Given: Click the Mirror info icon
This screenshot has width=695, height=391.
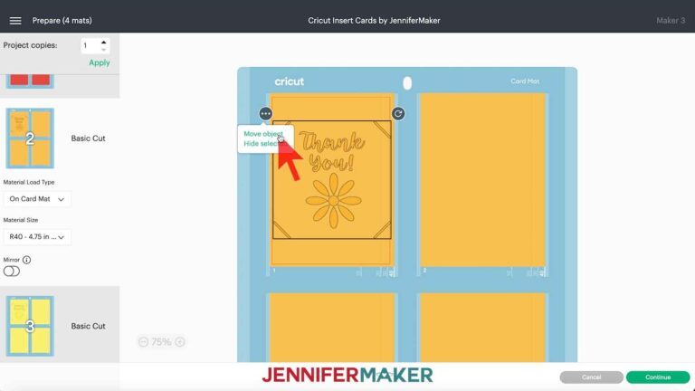Looking at the screenshot, I should coord(26,260).
